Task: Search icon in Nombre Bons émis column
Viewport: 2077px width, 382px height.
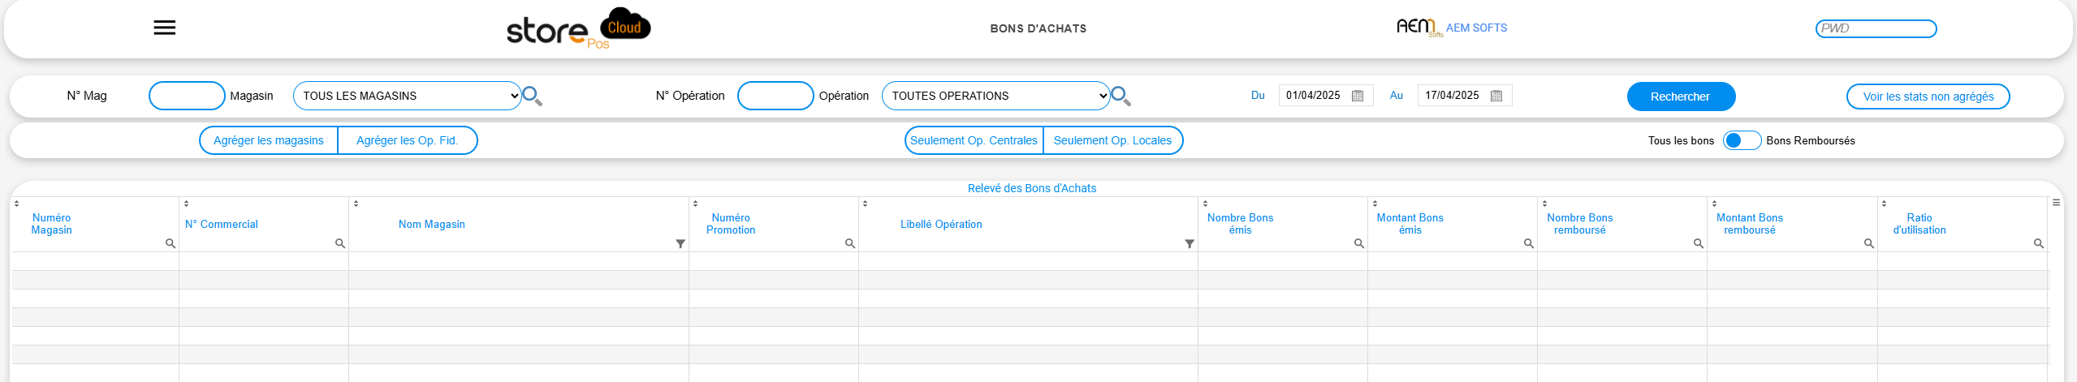Action: coord(1359,243)
